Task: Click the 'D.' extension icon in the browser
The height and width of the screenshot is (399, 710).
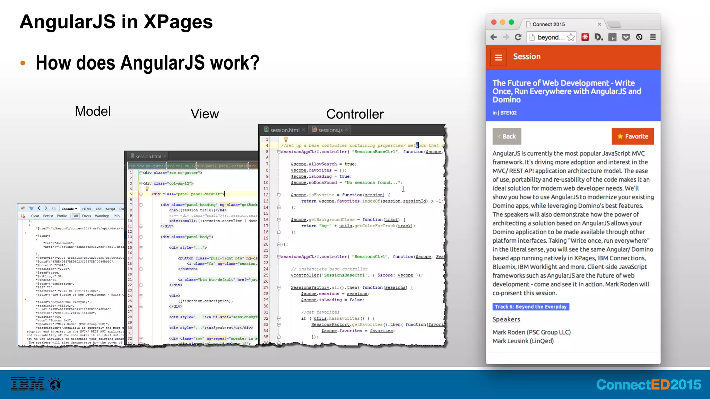Action: (599, 37)
